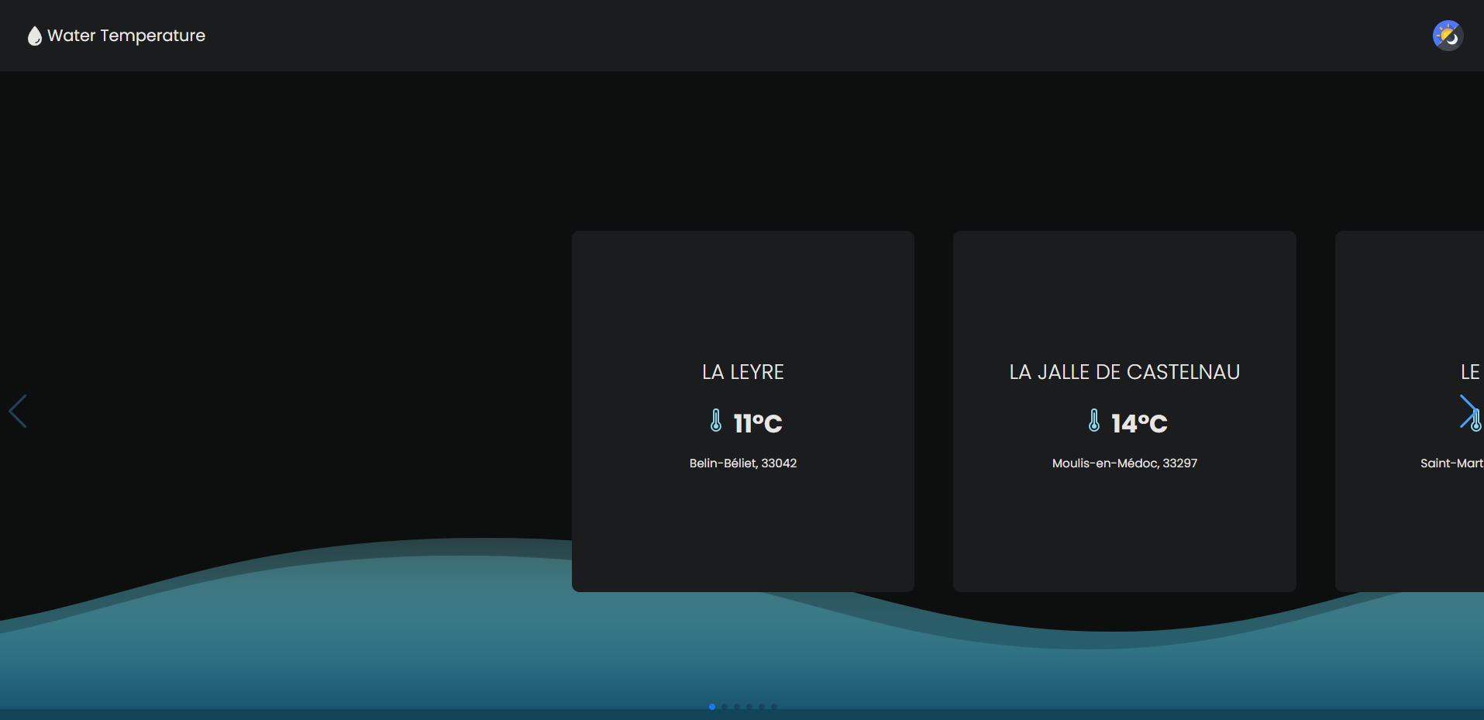The height and width of the screenshot is (720, 1484).
Task: Select the first pagination dot
Action: coord(711,707)
